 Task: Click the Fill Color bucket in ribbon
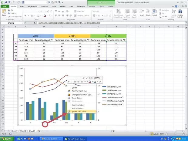pos(45,15)
